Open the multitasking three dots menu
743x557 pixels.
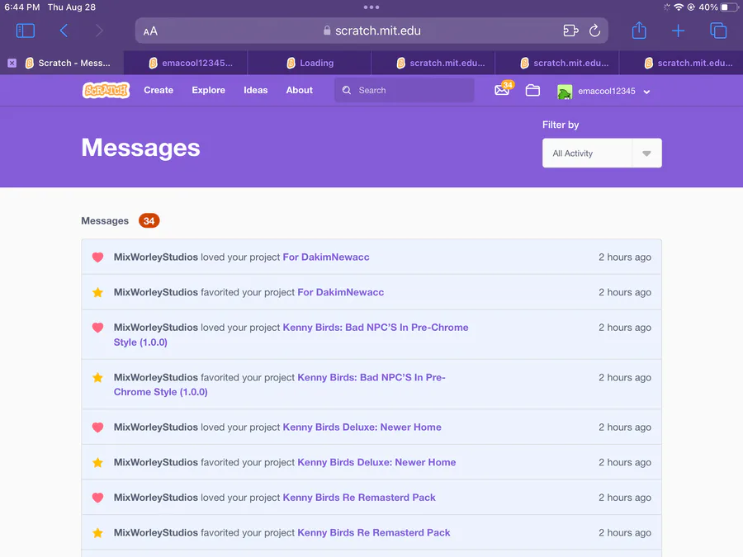point(371,7)
